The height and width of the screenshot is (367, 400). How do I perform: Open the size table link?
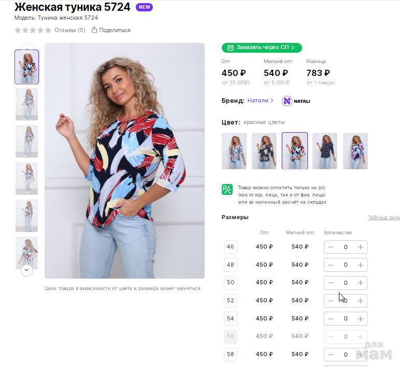coord(384,218)
